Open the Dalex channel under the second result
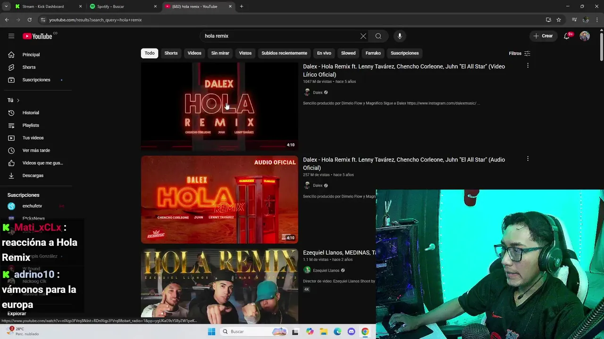604x339 pixels. coord(318,186)
